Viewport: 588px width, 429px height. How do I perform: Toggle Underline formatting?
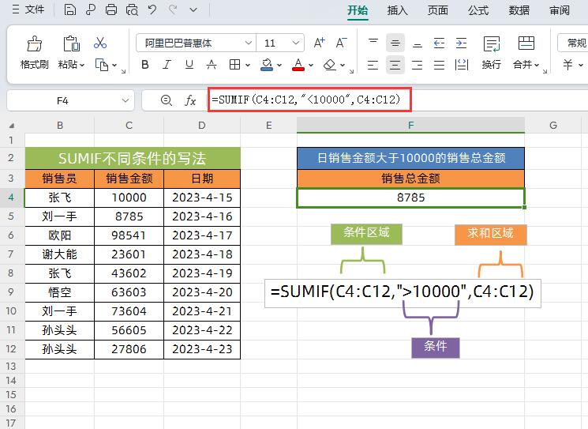[x=189, y=65]
